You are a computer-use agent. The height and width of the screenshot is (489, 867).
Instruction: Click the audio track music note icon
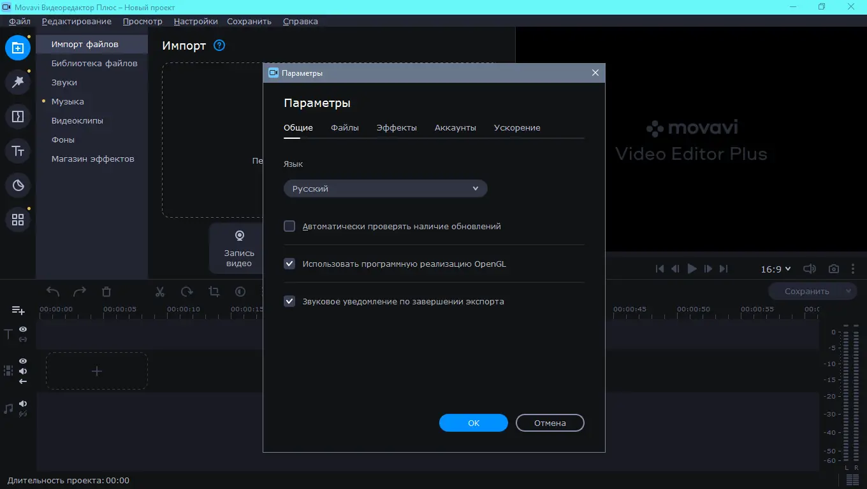click(8, 409)
